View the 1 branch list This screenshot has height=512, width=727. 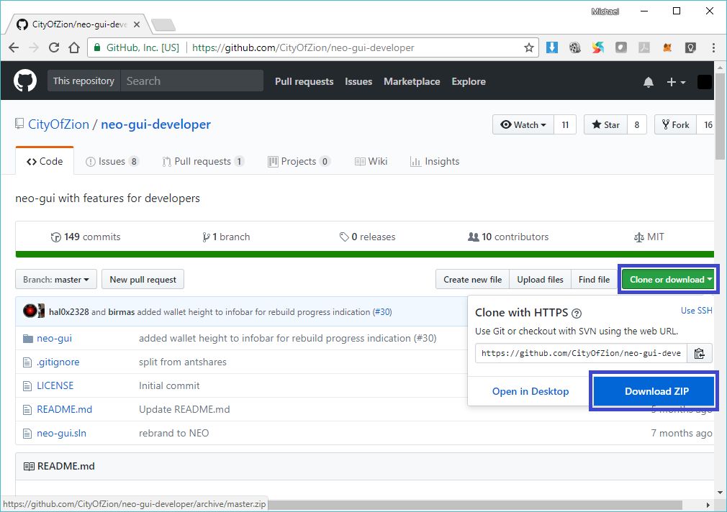[226, 237]
